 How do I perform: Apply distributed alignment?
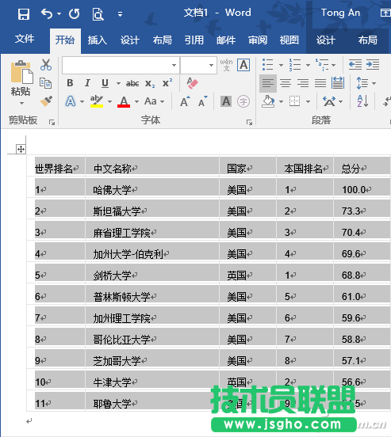point(338,83)
